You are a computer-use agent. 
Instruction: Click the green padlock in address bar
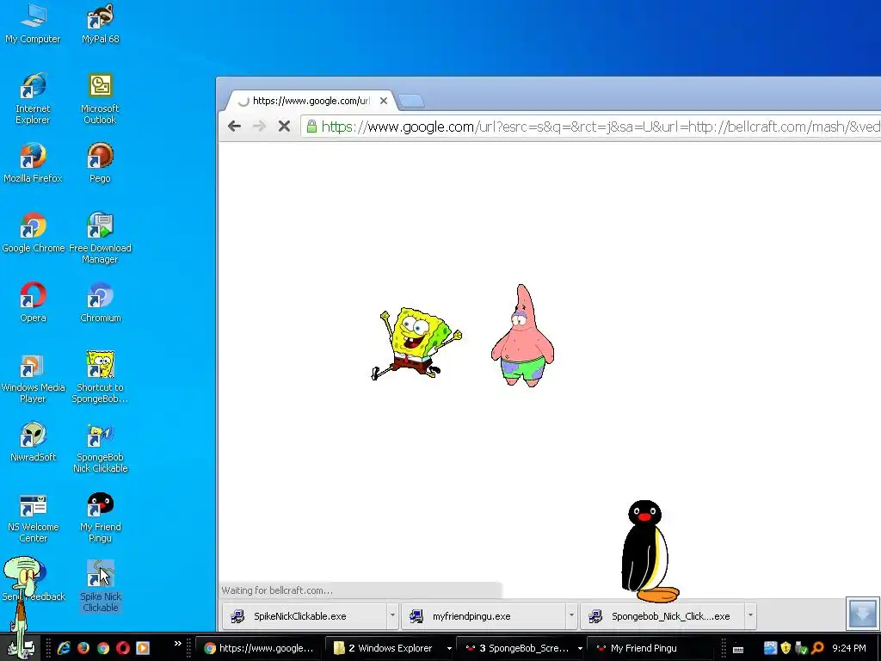tap(311, 127)
